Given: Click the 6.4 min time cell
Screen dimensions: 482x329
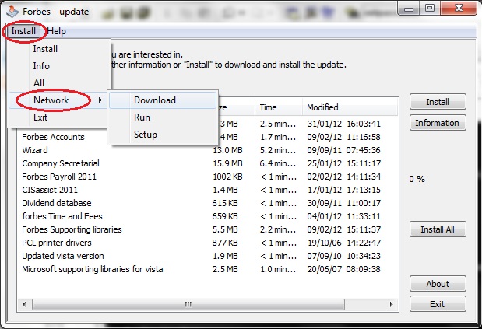Looking at the screenshot, I should [278, 163].
